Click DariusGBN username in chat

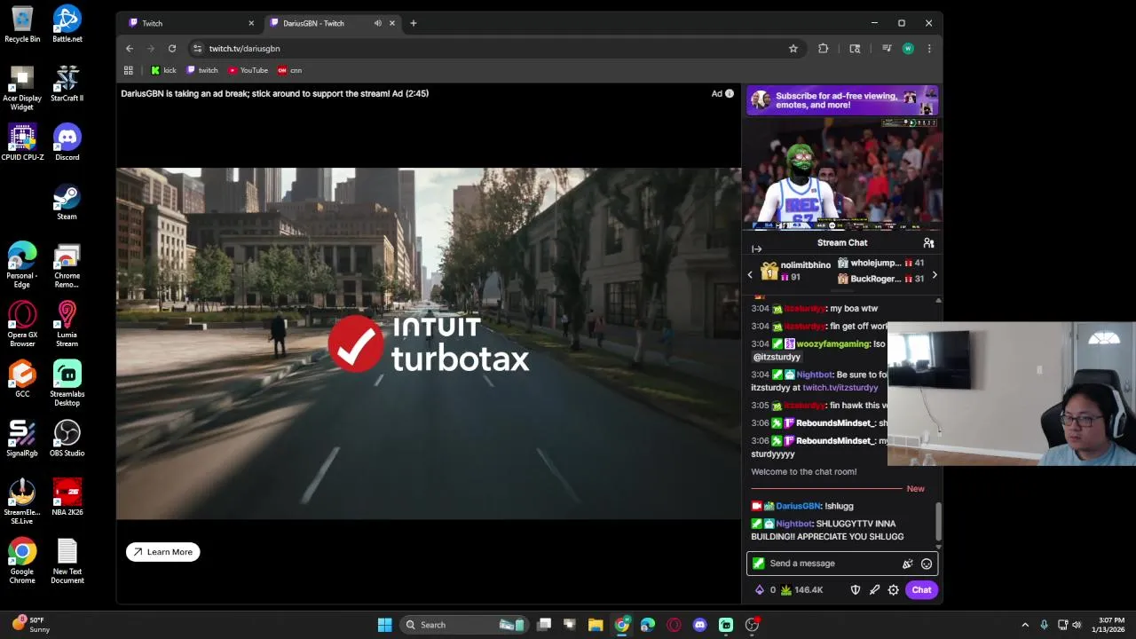[x=799, y=506]
